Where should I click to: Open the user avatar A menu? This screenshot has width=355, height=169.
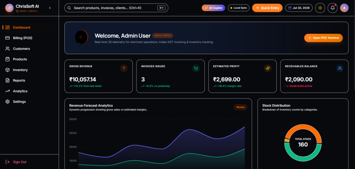point(344,8)
